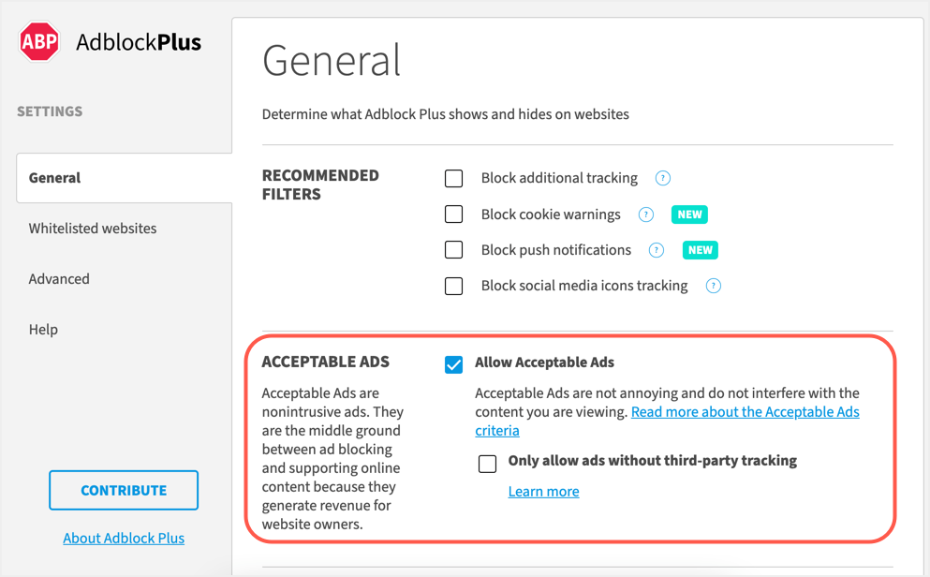Click NEW badge next to push notifications

[701, 250]
